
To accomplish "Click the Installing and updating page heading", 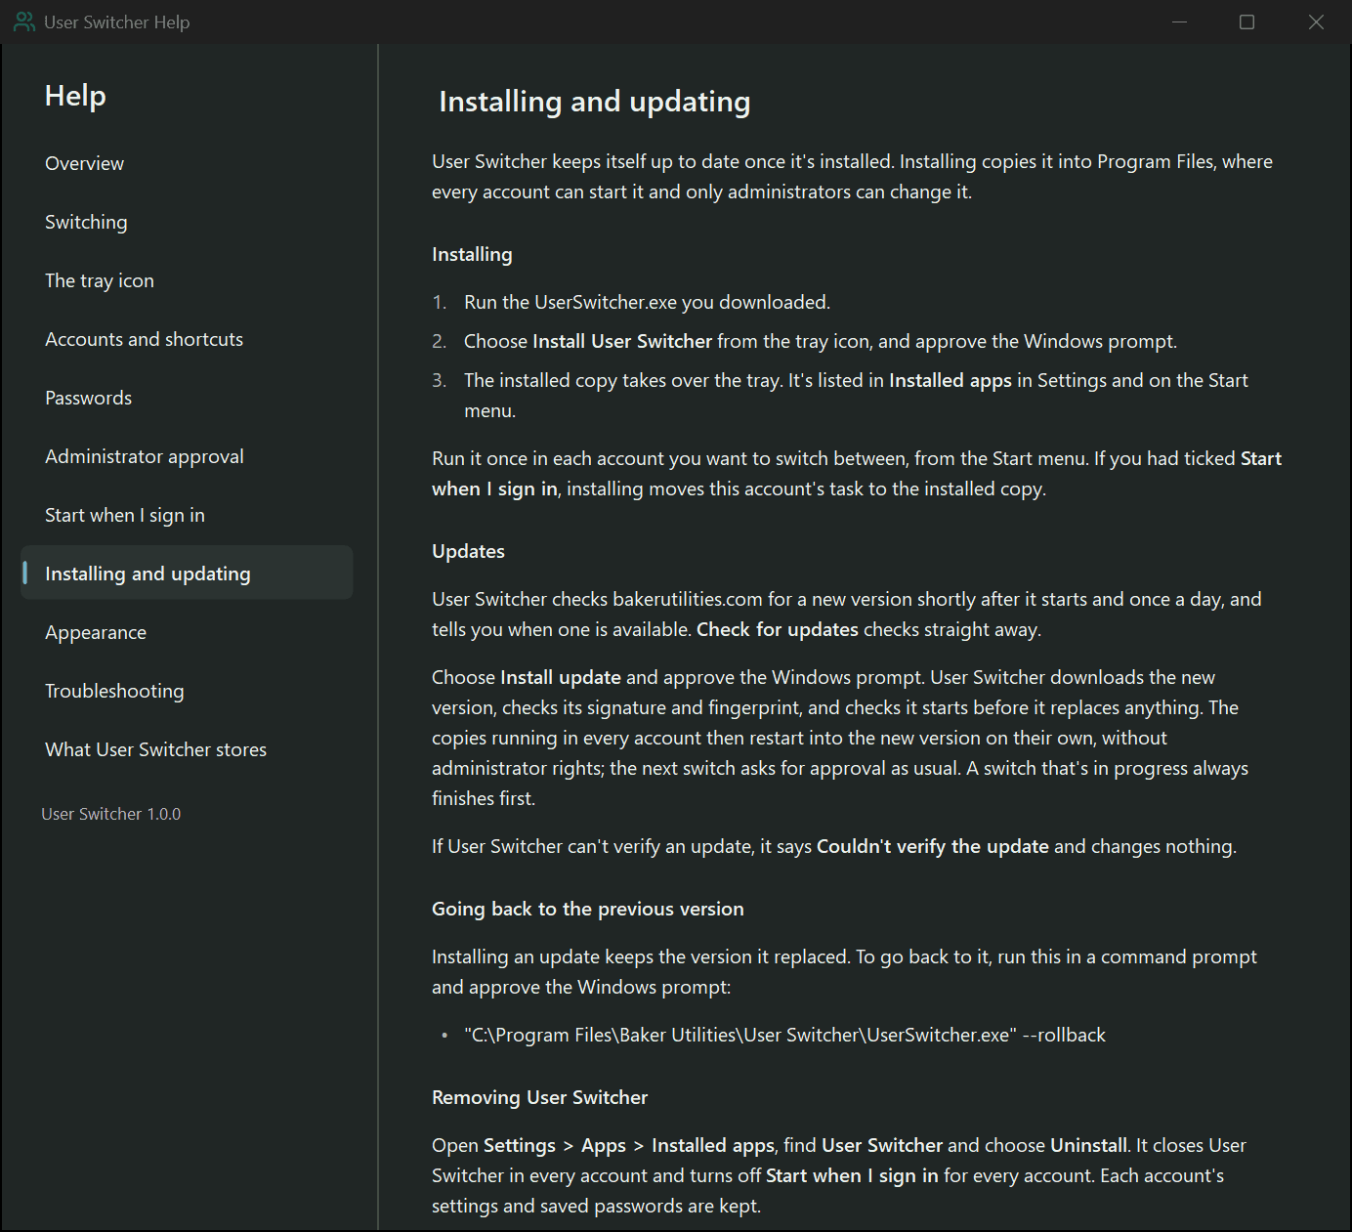I will coord(595,102).
